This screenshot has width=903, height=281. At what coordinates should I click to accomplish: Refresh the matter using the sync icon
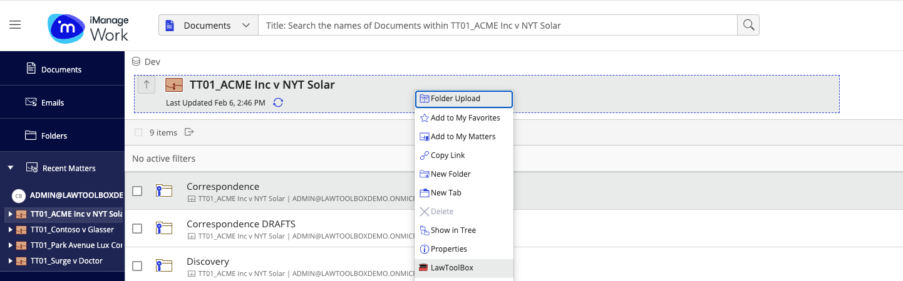(278, 102)
